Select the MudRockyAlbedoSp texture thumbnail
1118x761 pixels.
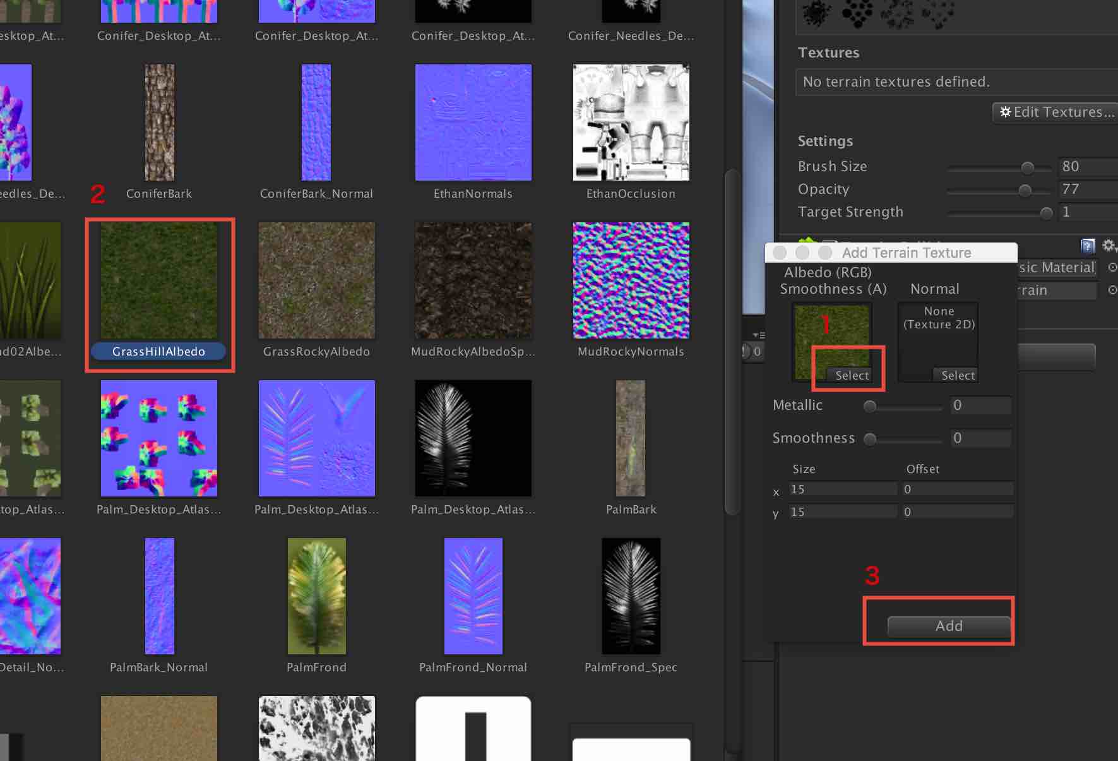coord(473,280)
